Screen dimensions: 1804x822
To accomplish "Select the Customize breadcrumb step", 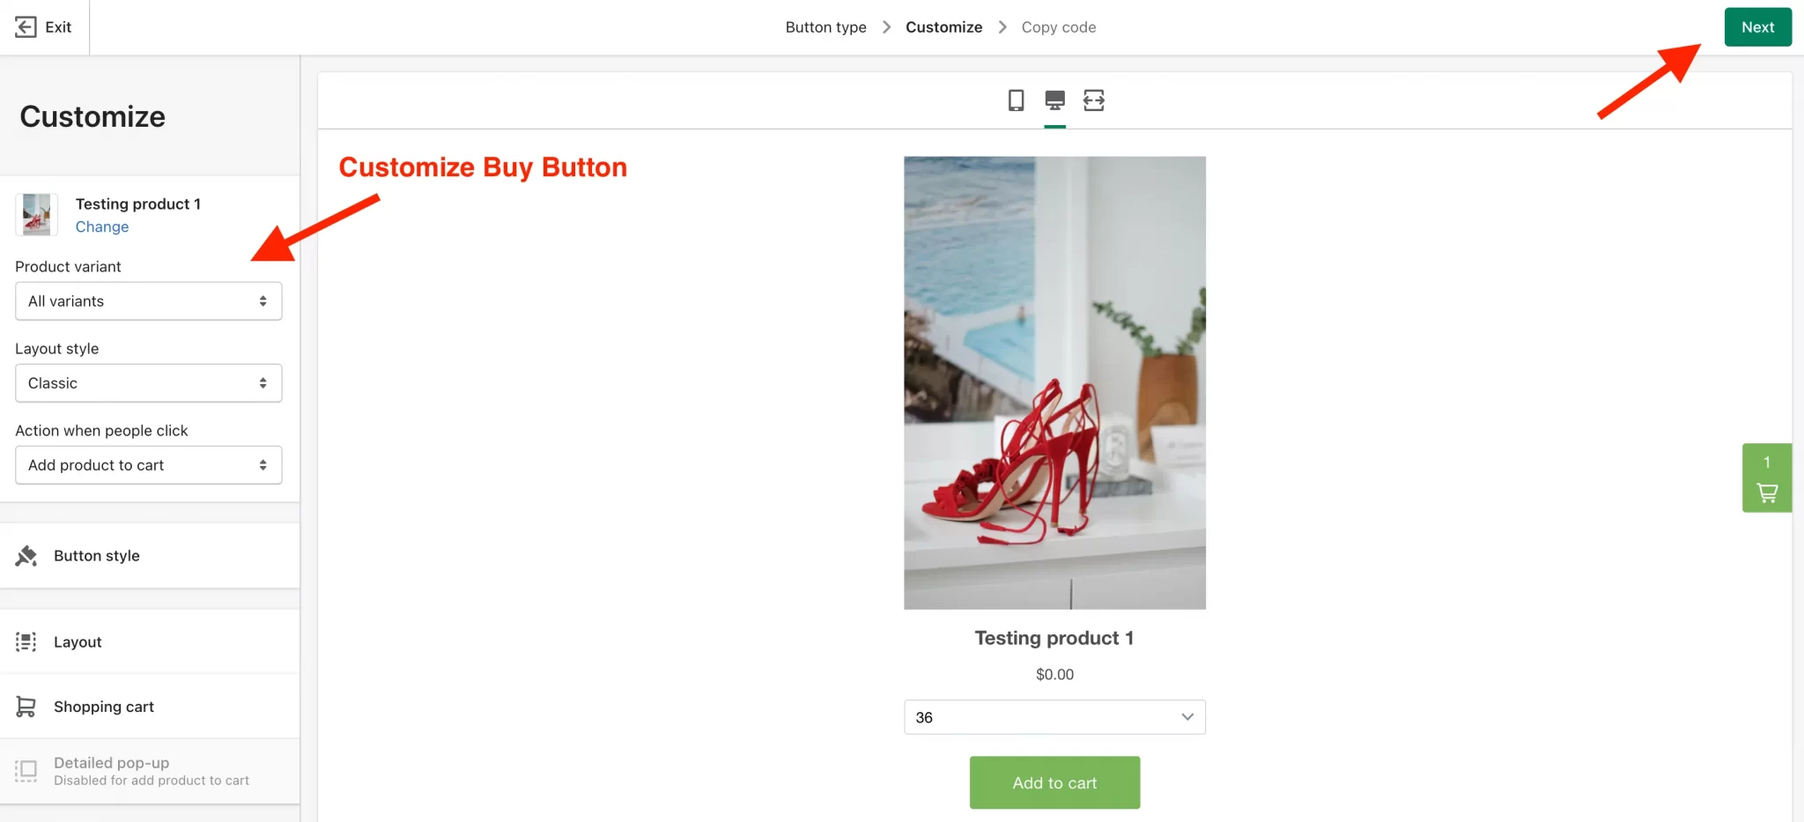I will coord(943,27).
